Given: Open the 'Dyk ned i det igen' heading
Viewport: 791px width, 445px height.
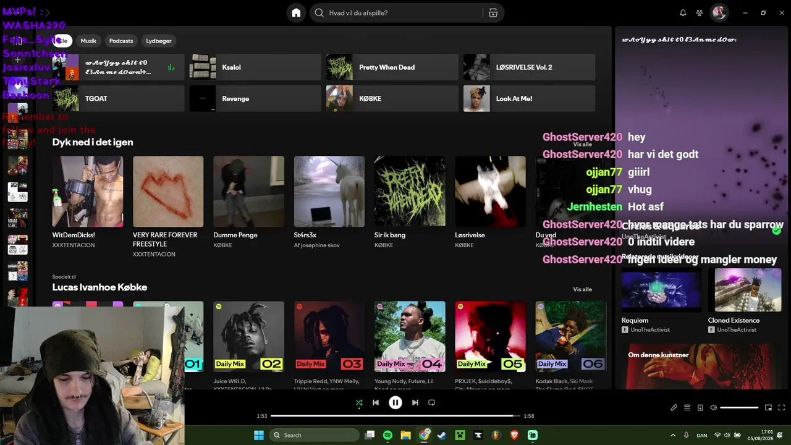Looking at the screenshot, I should (93, 142).
